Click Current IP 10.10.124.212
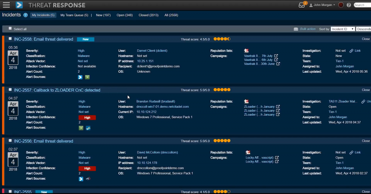This screenshot has width=371, height=194. point(146,112)
